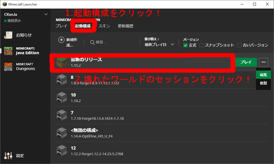Click the green プレイ button
Viewport: 274px width, 164px height.
[x=246, y=62]
